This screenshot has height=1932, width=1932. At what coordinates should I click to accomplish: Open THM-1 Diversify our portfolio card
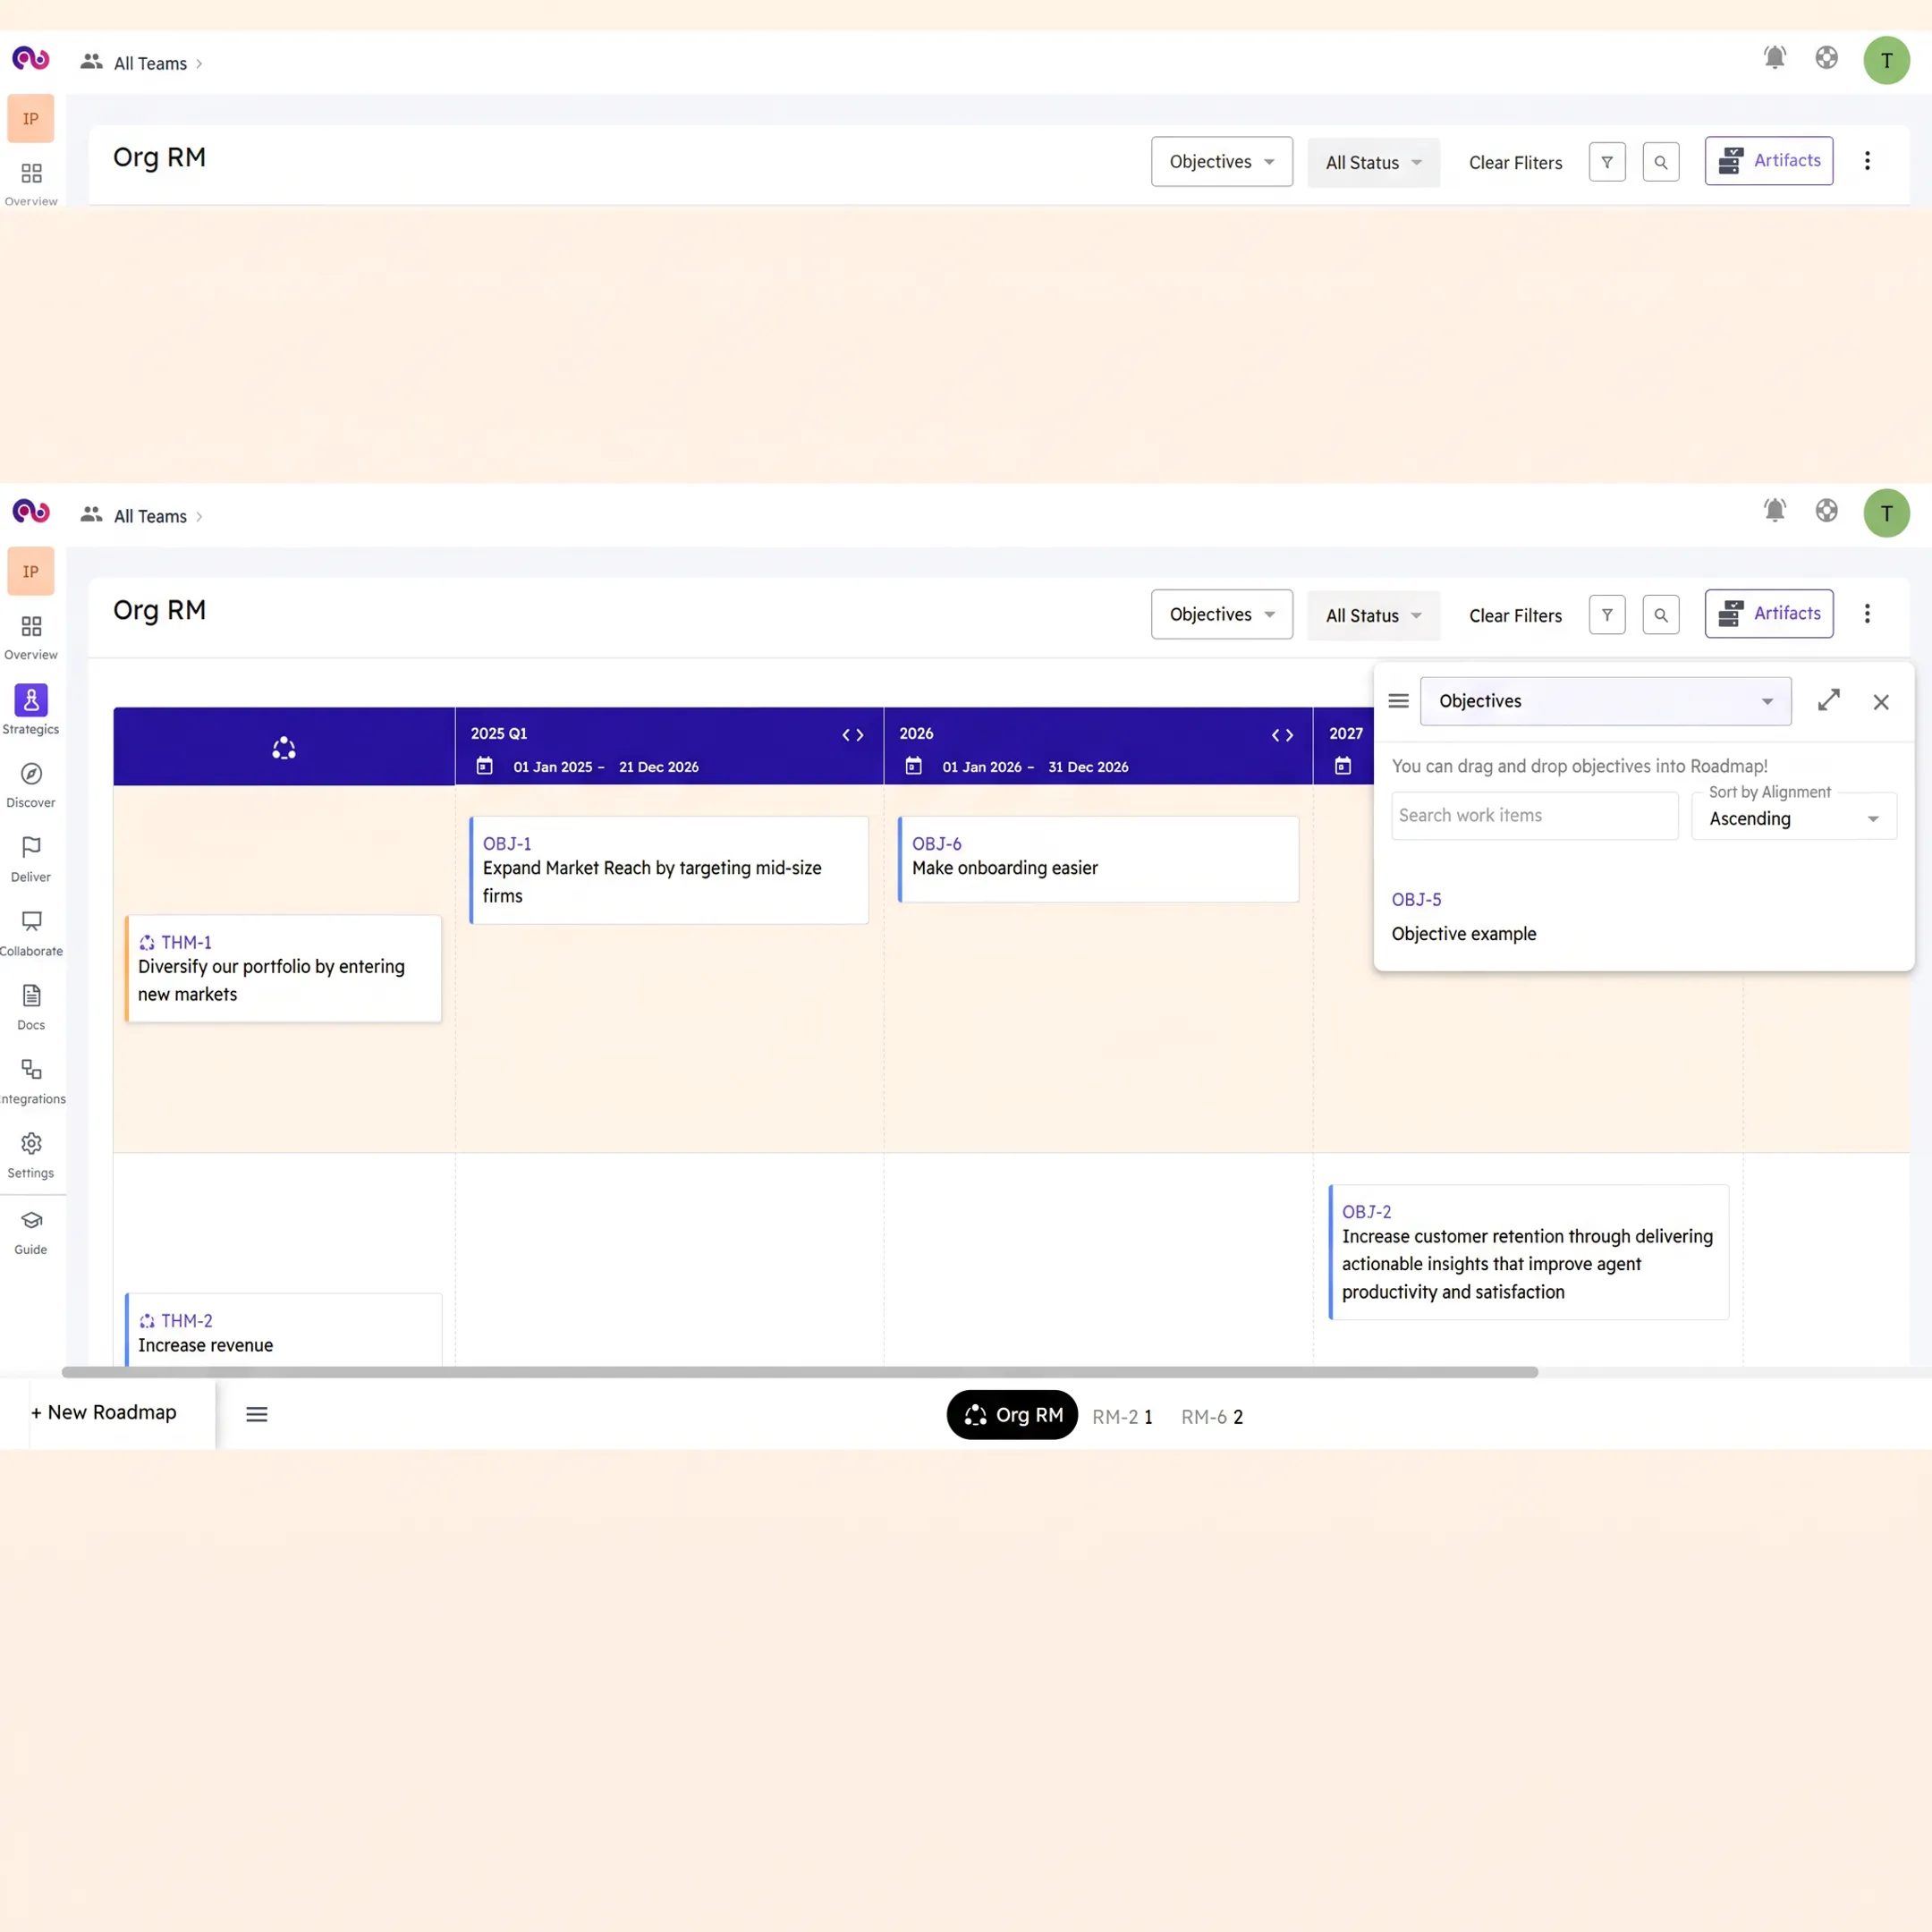click(x=283, y=968)
